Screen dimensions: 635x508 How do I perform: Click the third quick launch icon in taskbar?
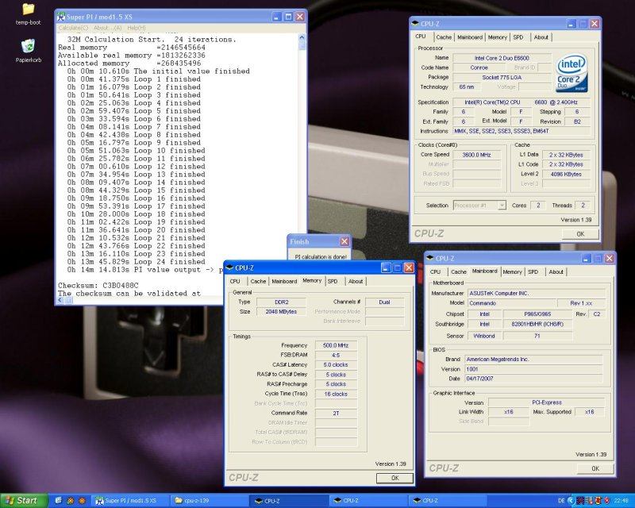tap(82, 501)
